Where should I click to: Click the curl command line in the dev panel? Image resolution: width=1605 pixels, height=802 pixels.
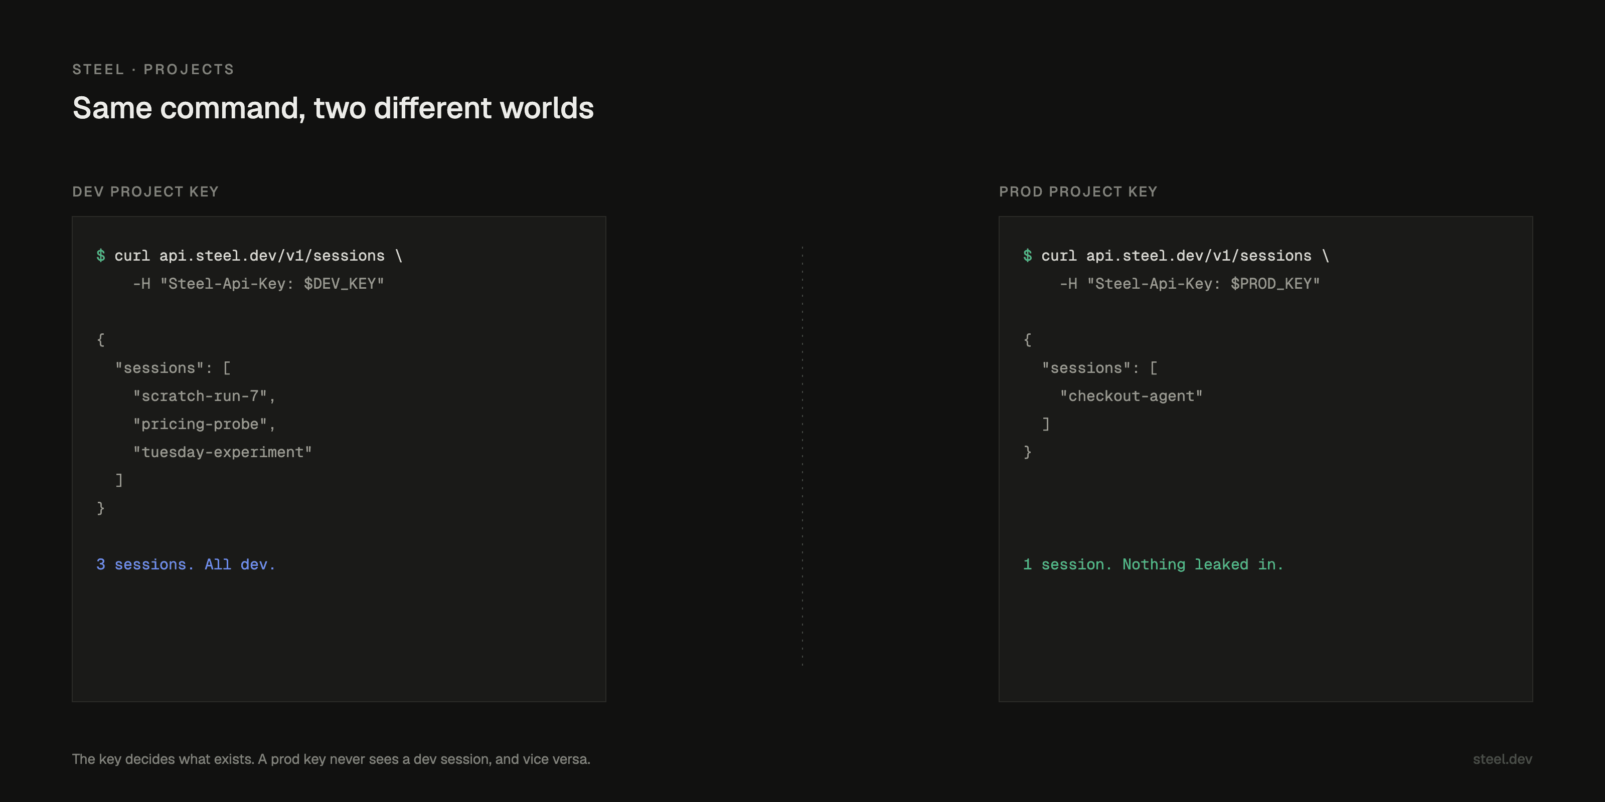point(249,256)
